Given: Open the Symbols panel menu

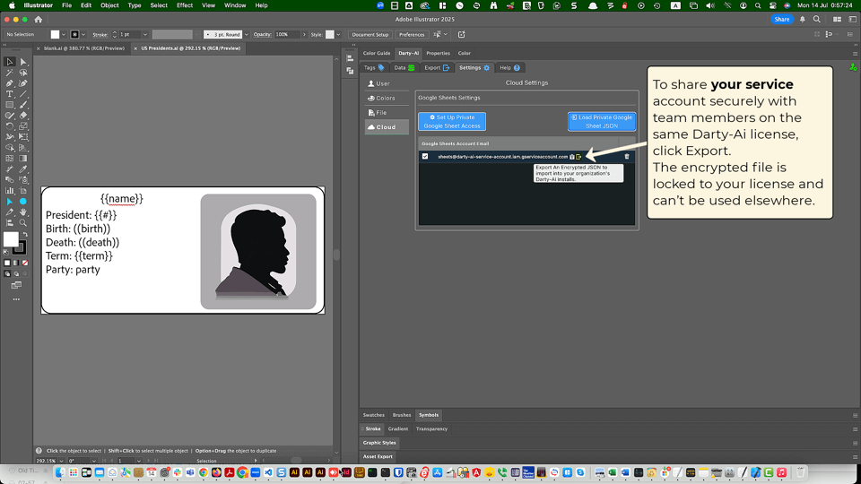Looking at the screenshot, I should point(855,415).
